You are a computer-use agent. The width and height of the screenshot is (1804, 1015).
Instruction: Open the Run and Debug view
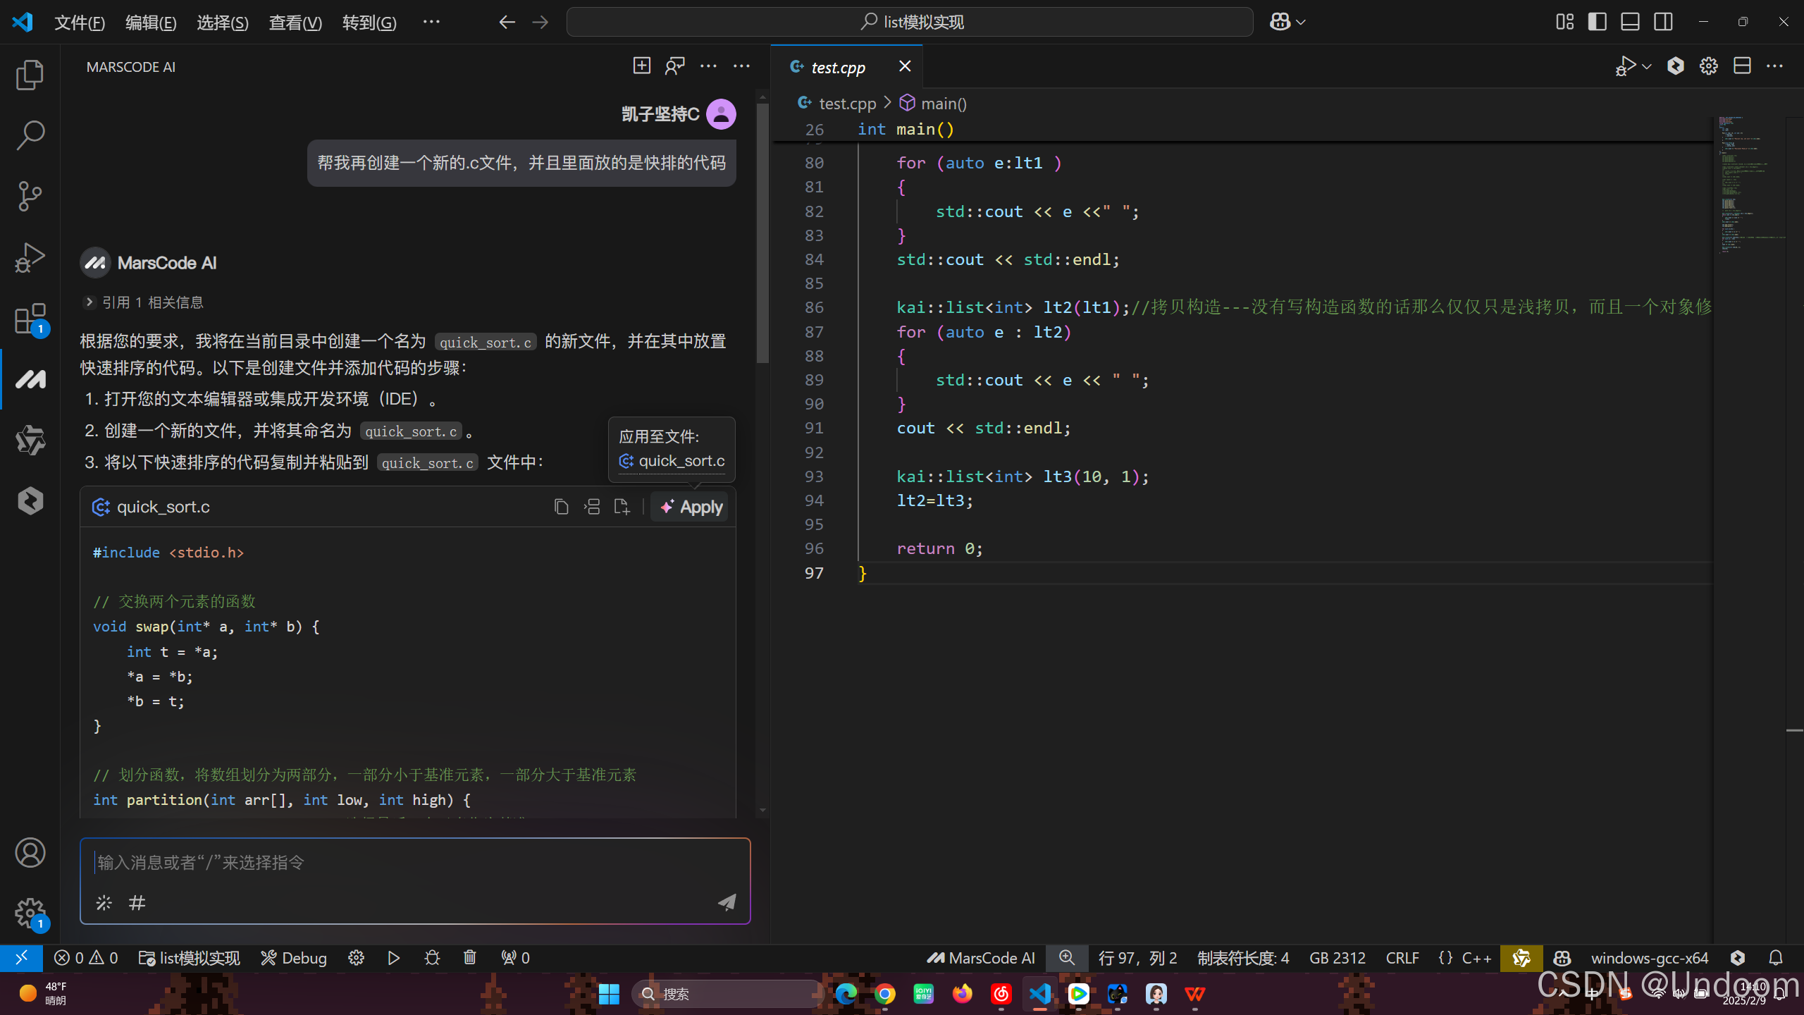point(30,258)
